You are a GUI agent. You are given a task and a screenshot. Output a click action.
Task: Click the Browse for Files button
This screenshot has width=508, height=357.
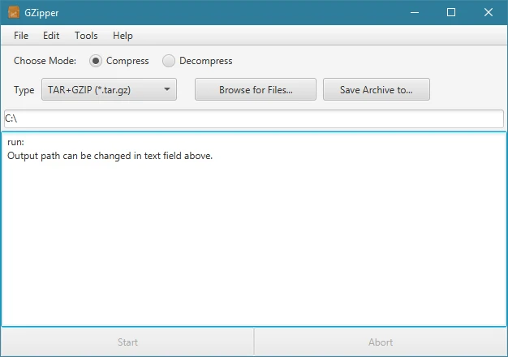point(256,89)
